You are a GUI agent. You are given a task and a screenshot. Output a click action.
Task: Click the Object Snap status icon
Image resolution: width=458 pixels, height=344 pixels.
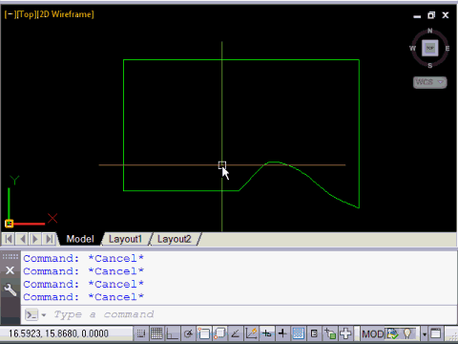[204, 333]
